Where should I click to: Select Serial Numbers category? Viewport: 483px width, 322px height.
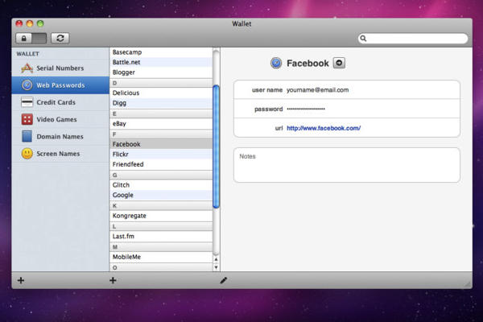tap(60, 68)
